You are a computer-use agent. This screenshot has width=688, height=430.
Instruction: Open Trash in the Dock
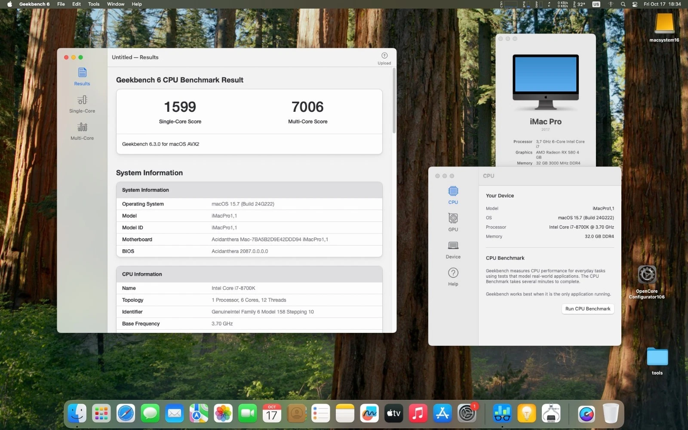611,414
